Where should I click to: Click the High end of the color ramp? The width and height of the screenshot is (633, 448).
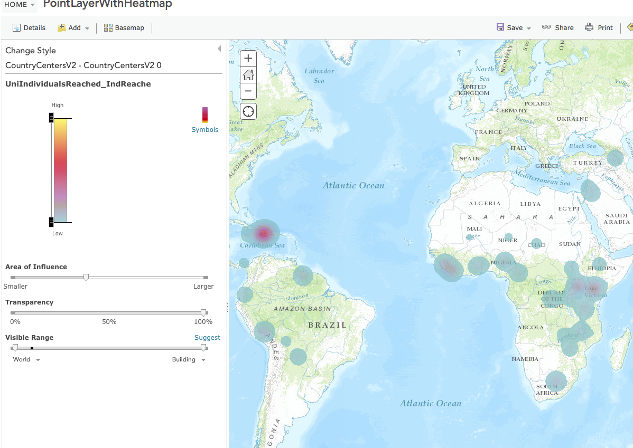51,117
